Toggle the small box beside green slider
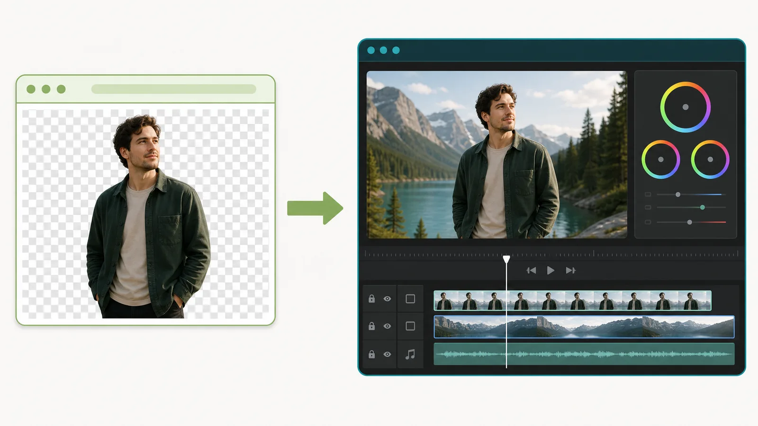This screenshot has height=426, width=758. (648, 207)
